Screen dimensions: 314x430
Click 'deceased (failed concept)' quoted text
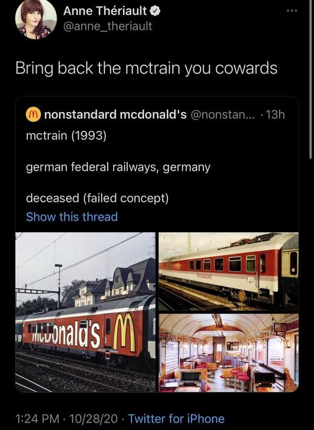coord(98,198)
